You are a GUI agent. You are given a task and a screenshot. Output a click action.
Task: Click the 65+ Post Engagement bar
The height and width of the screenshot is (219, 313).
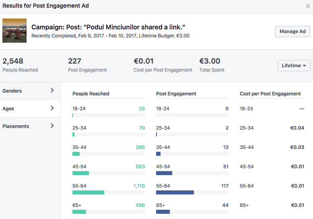[x=163, y=212]
